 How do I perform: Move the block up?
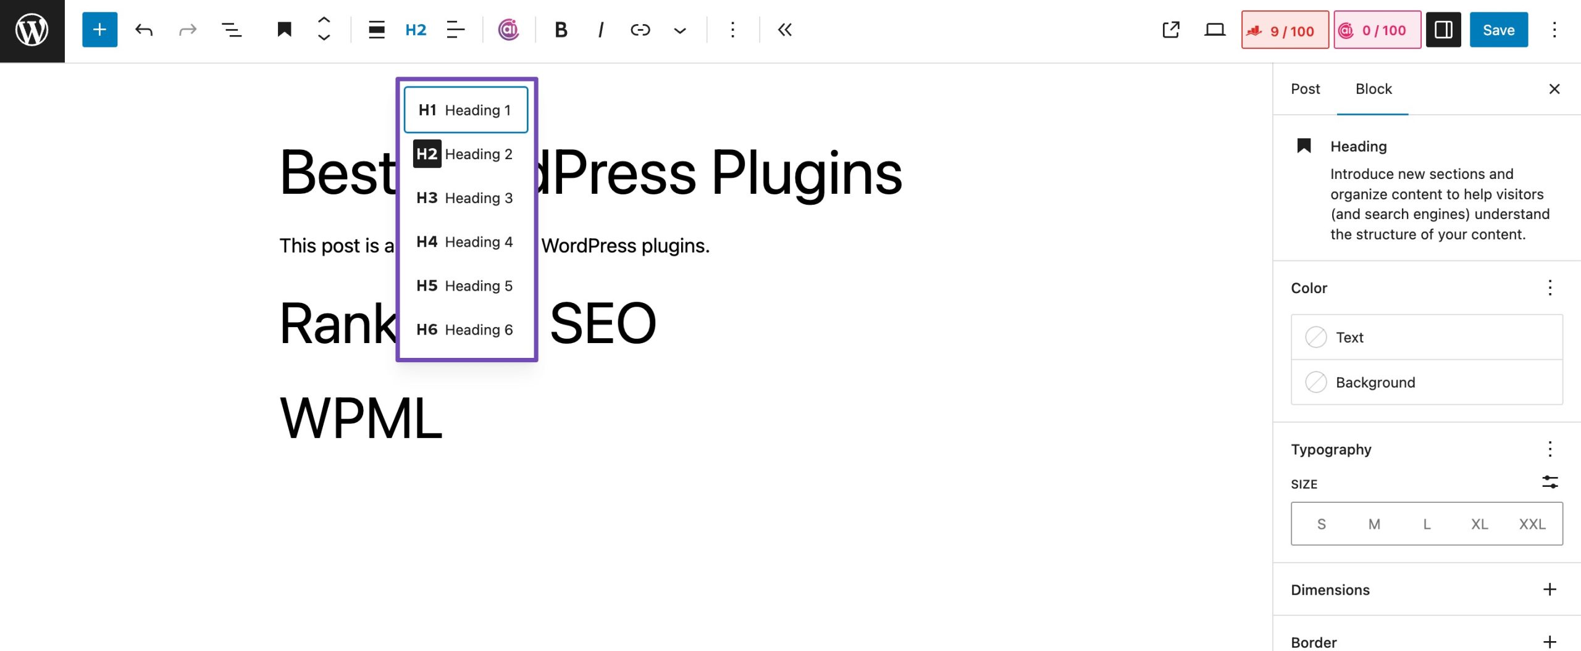click(x=324, y=21)
